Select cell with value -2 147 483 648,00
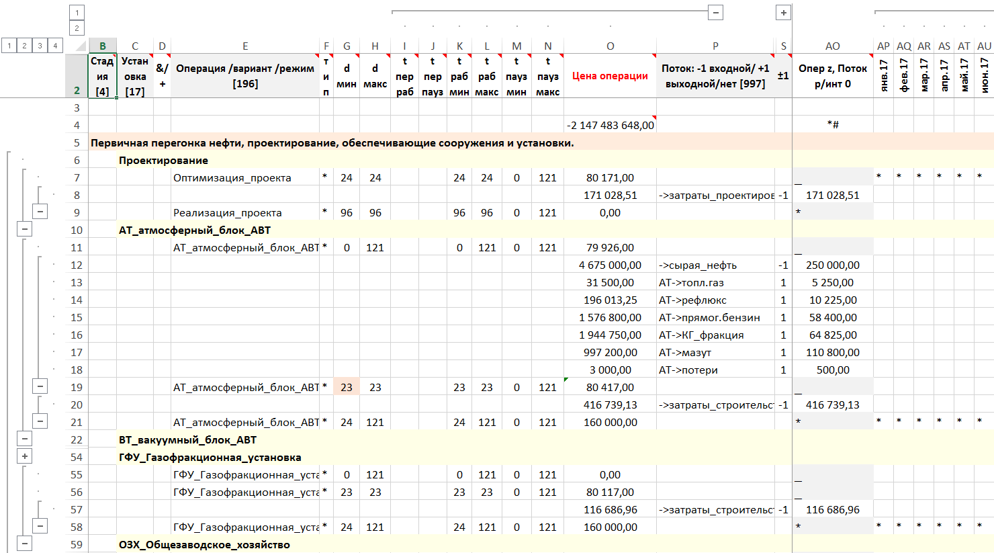 point(610,125)
